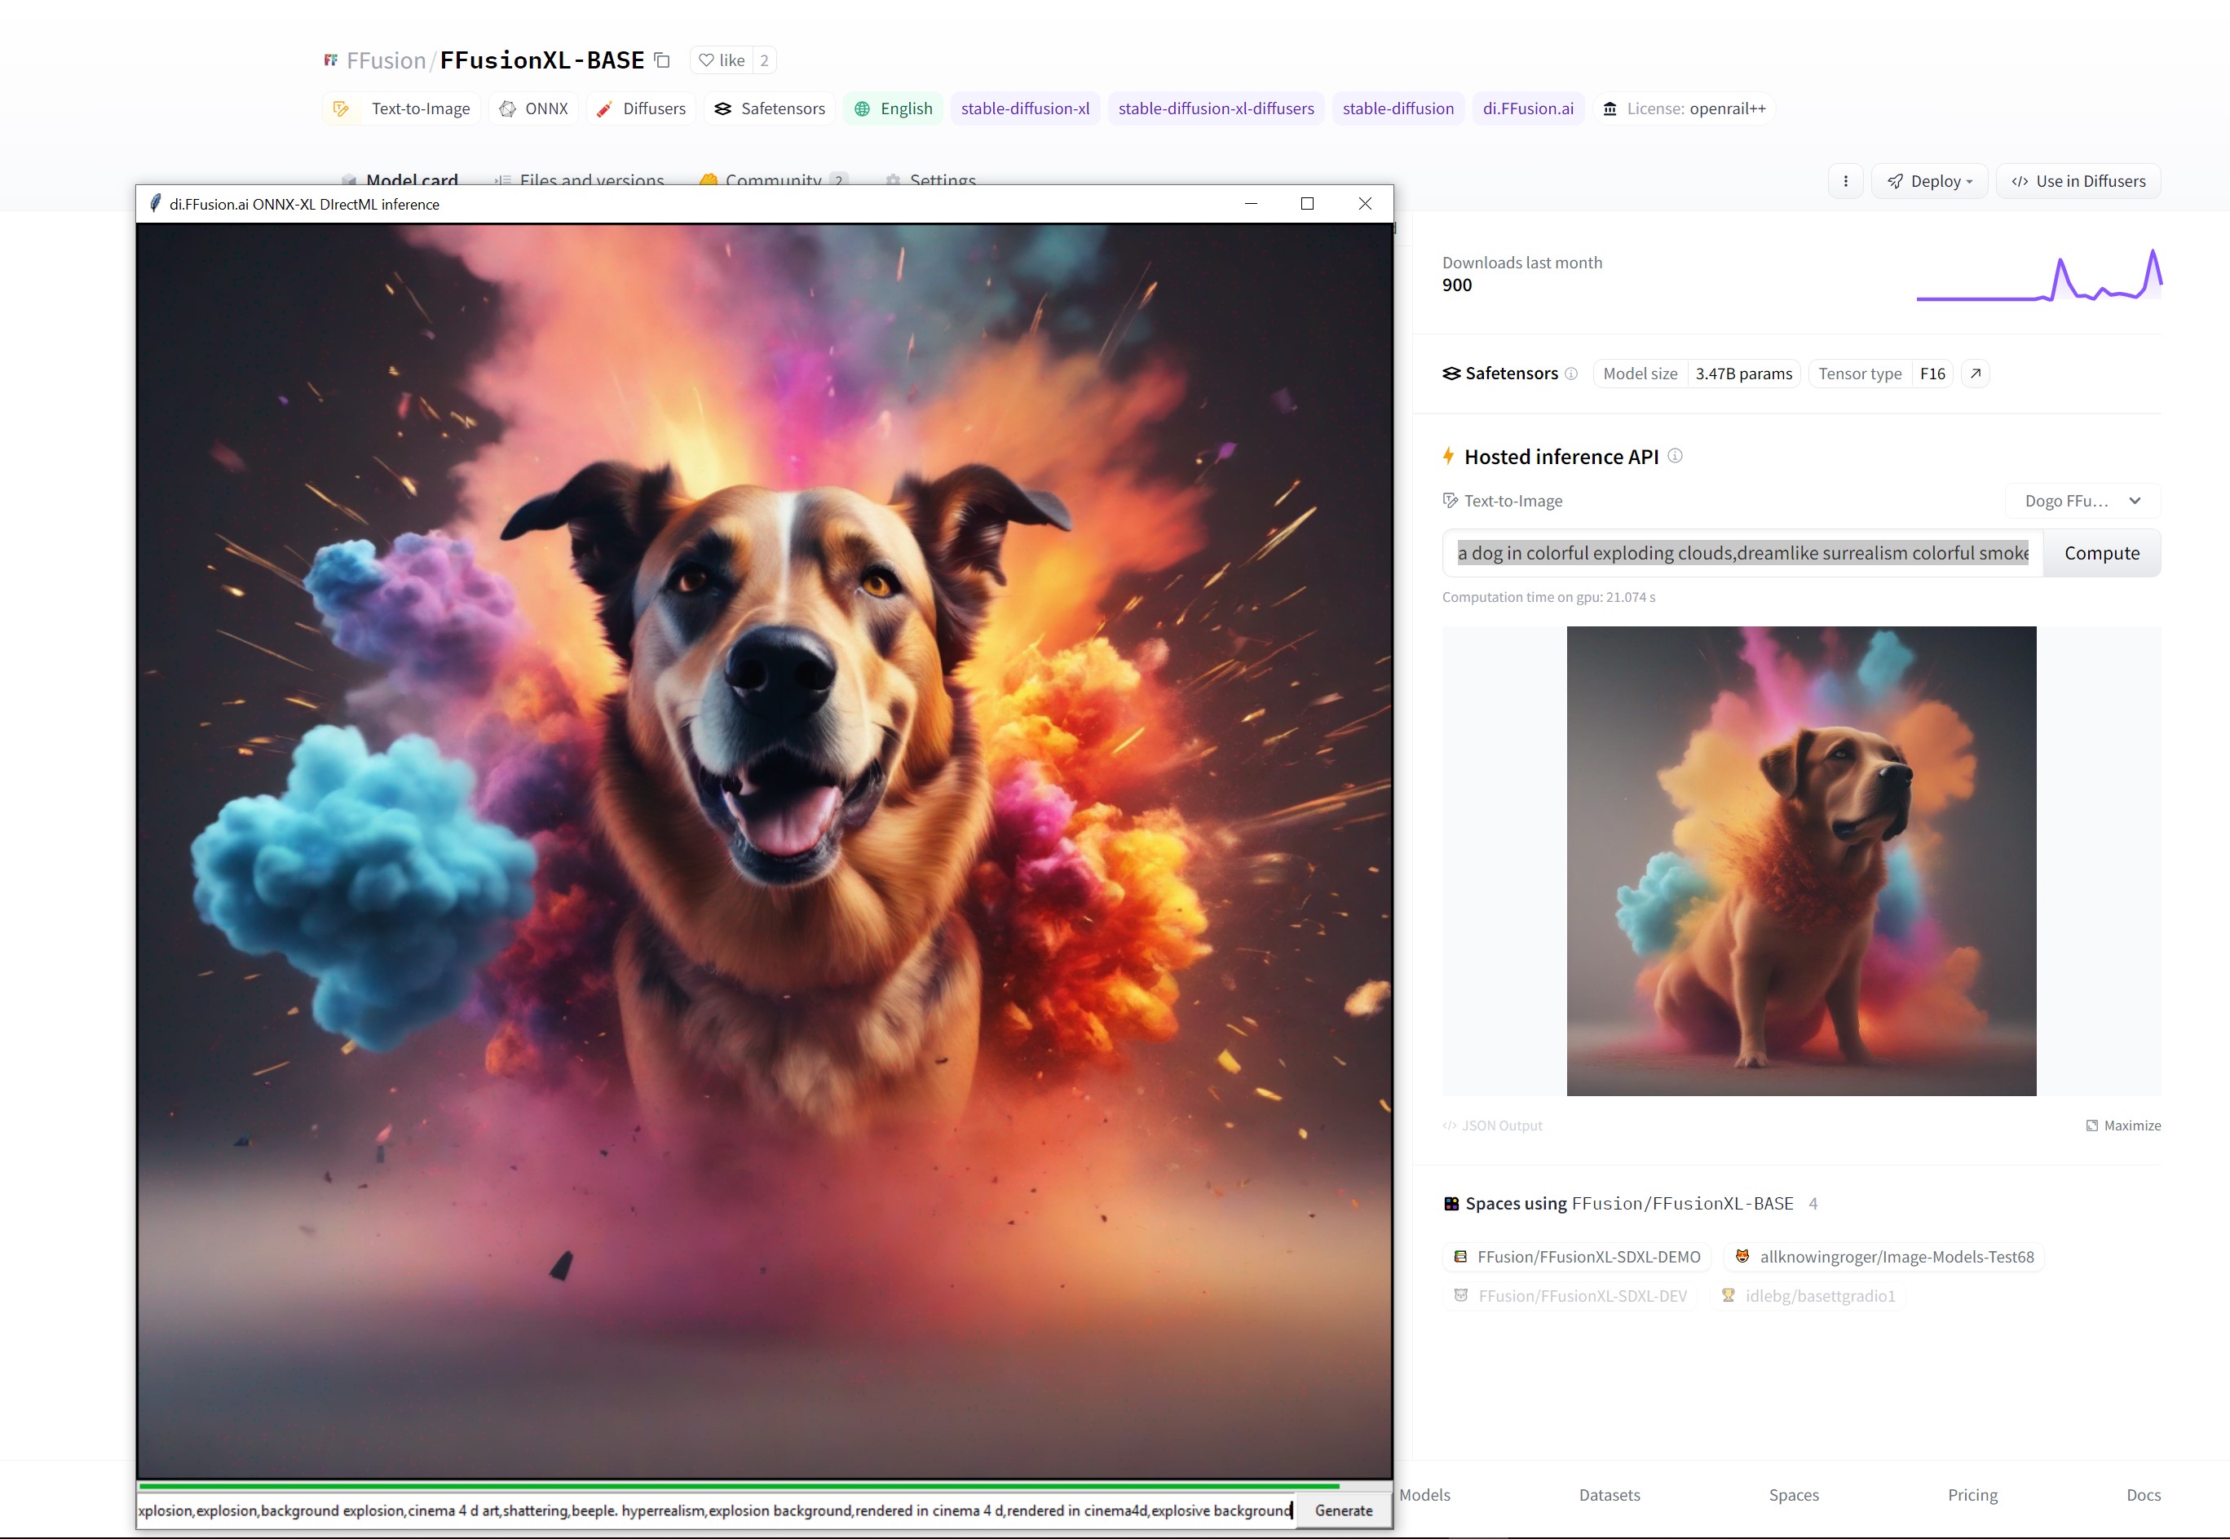The image size is (2230, 1539).
Task: Click the copy model name icon
Action: pos(661,60)
